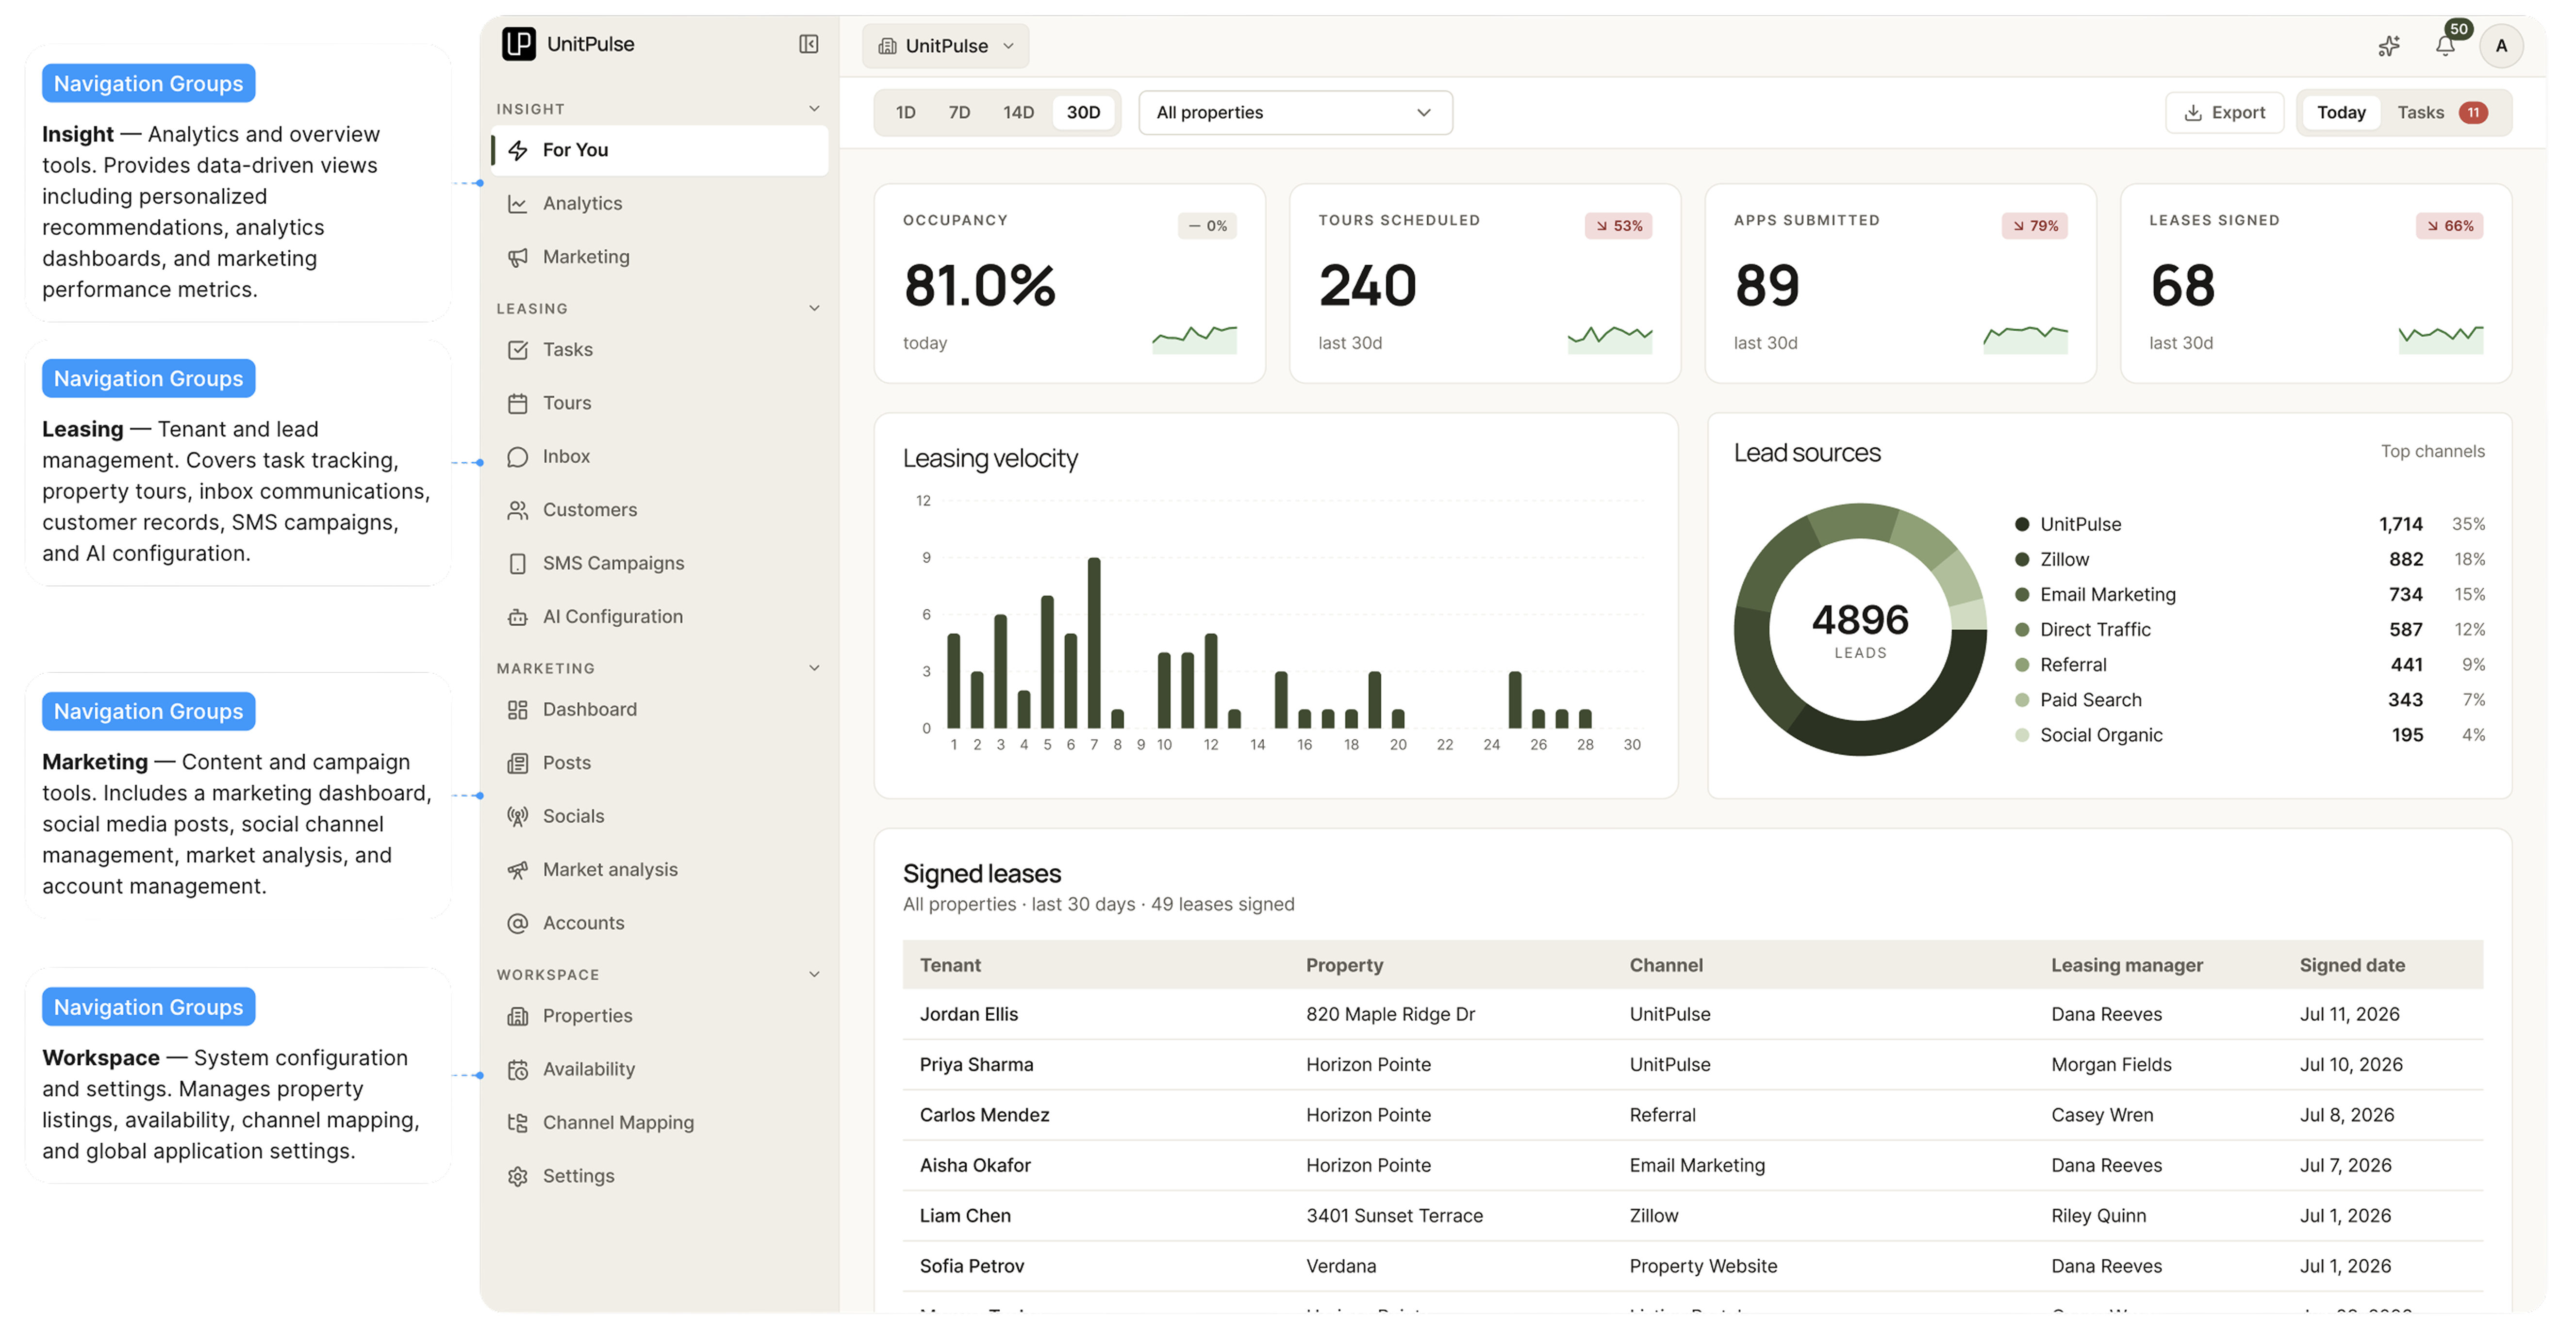Click the Tours calendar icon

518,404
